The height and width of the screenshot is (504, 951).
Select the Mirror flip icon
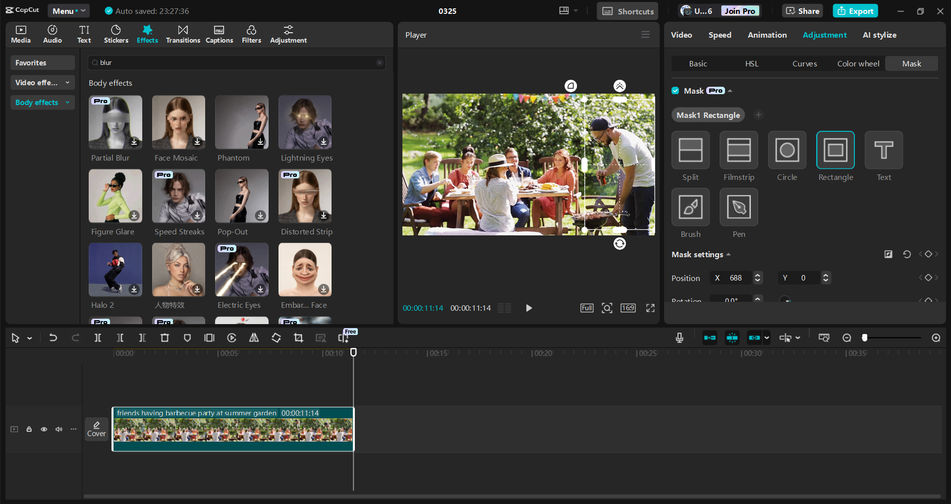point(253,337)
